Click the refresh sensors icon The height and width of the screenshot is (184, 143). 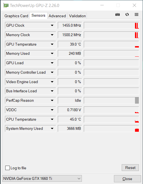pyautogui.click(x=127, y=14)
